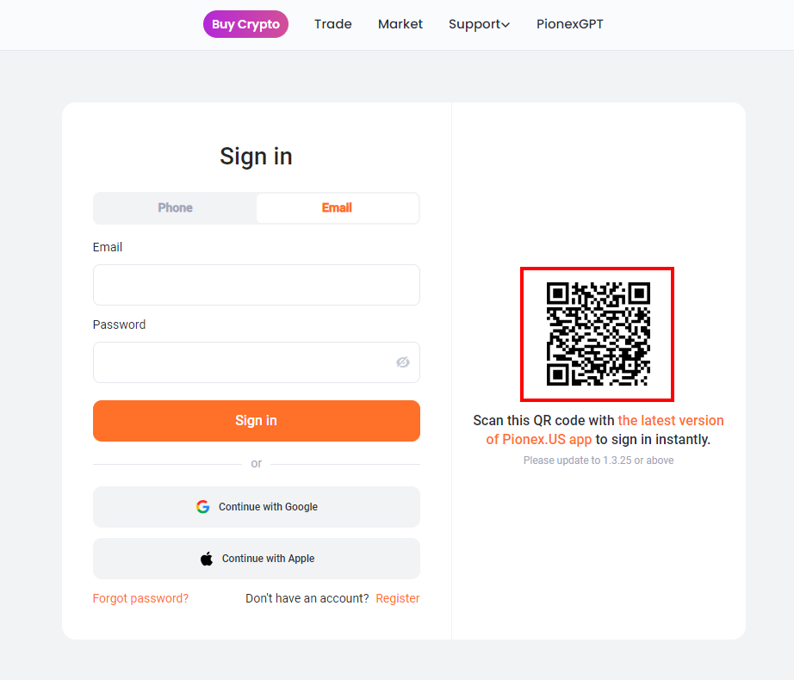Click the Apple logo on the Apple sign-in button
The image size is (794, 680).
coord(205,558)
